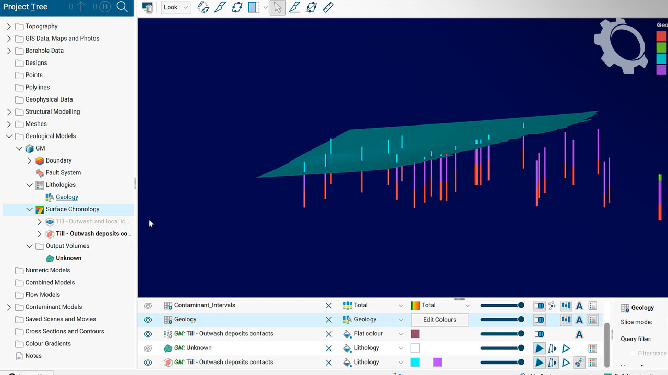Screen dimensions: 668x375
Task: Open the Look dropdown menu
Action: 175,7
